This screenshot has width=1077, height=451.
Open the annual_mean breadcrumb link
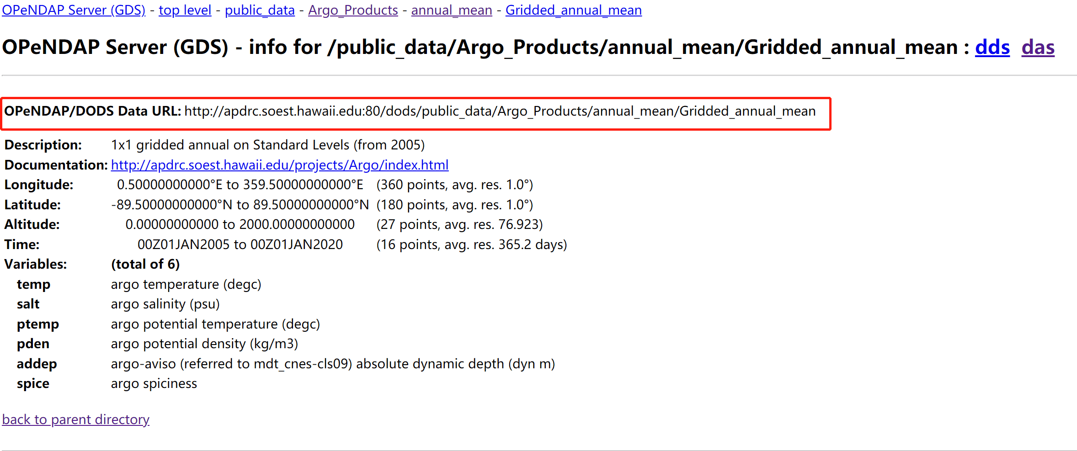coord(452,10)
